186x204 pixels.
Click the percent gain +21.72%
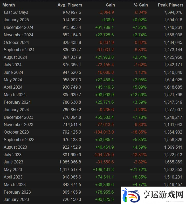click(x=139, y=170)
